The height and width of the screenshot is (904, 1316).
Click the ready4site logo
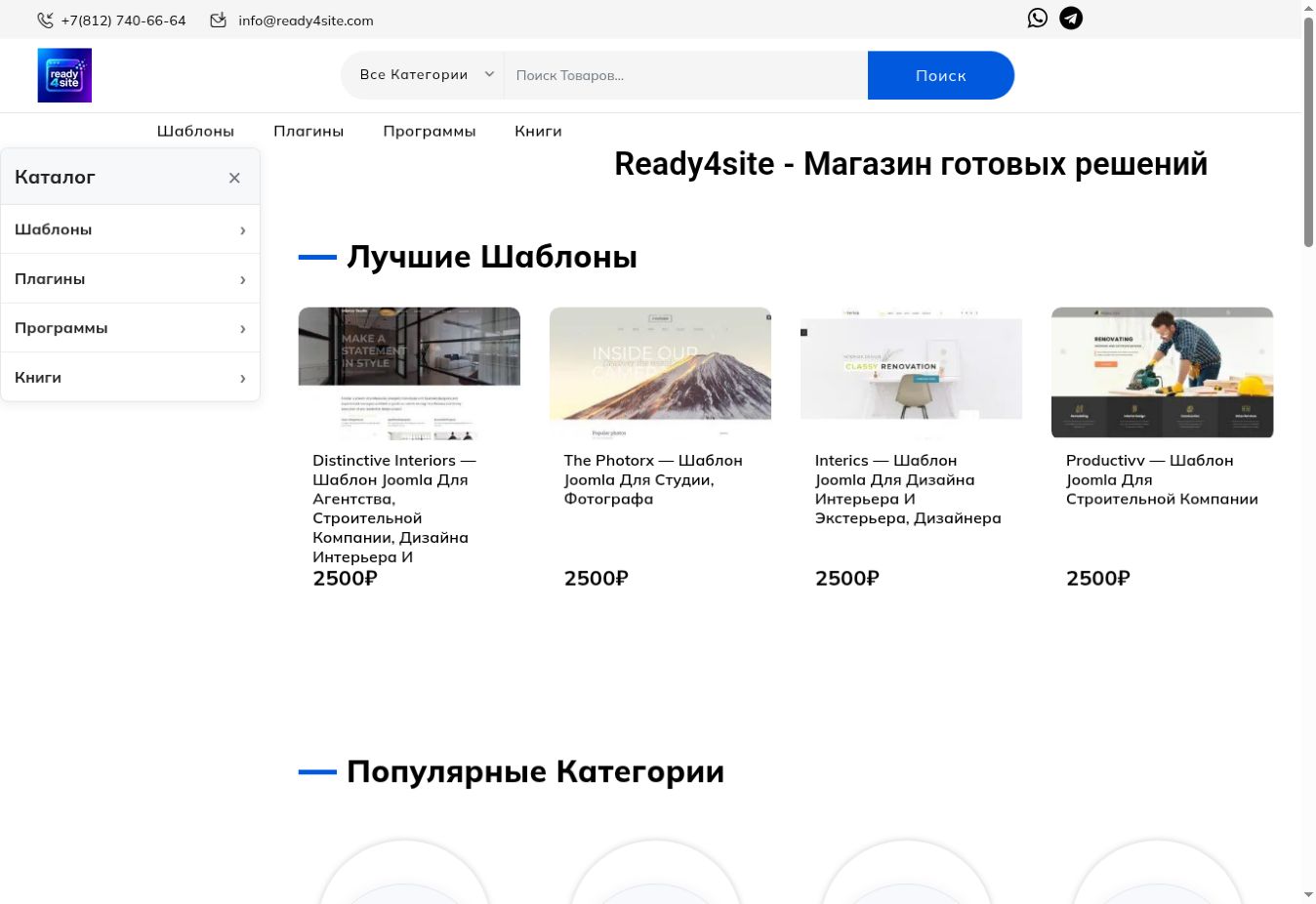click(x=64, y=75)
